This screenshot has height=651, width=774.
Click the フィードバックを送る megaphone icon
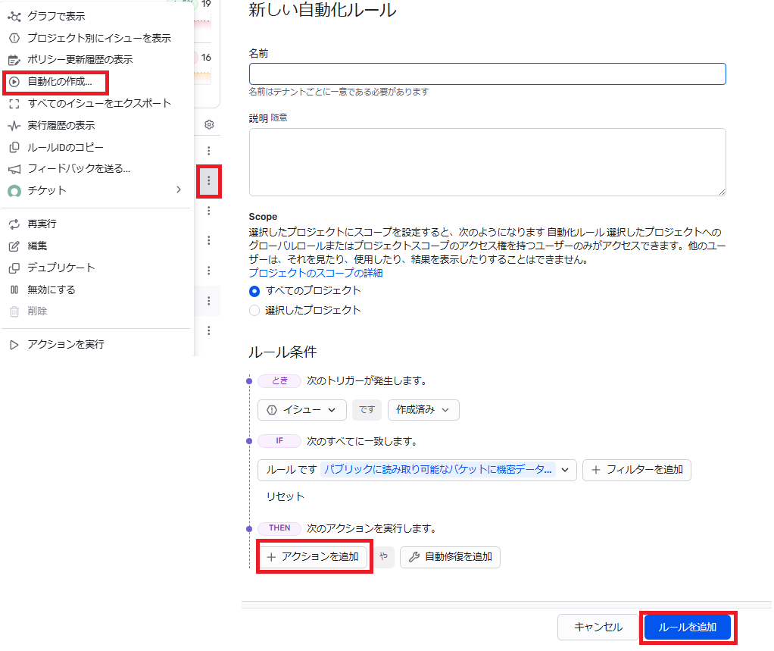[14, 169]
